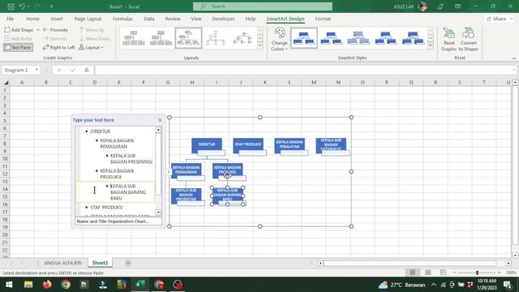The image size is (519, 292).
Task: Apply the first SmartArt style
Action: tap(304, 38)
